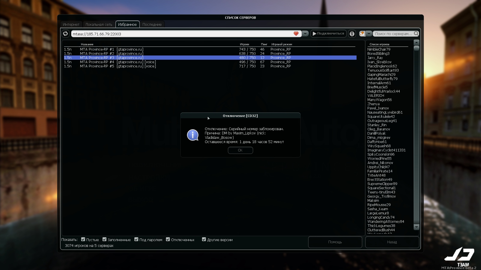Click the refresh server list icon
This screenshot has width=481, height=270.
click(66, 34)
